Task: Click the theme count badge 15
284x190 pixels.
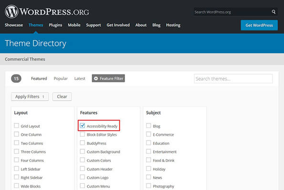Action: click(x=16, y=78)
